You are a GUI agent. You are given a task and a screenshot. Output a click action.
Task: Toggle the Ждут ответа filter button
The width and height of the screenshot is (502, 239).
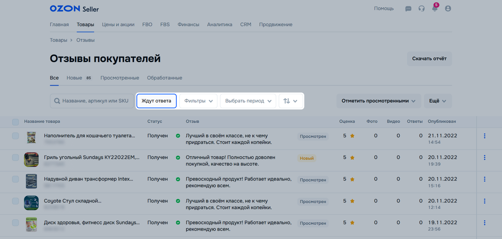pyautogui.click(x=156, y=101)
